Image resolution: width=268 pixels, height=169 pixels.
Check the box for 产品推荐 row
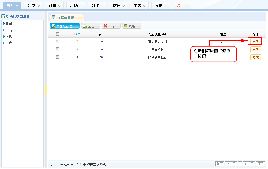[x=57, y=49]
